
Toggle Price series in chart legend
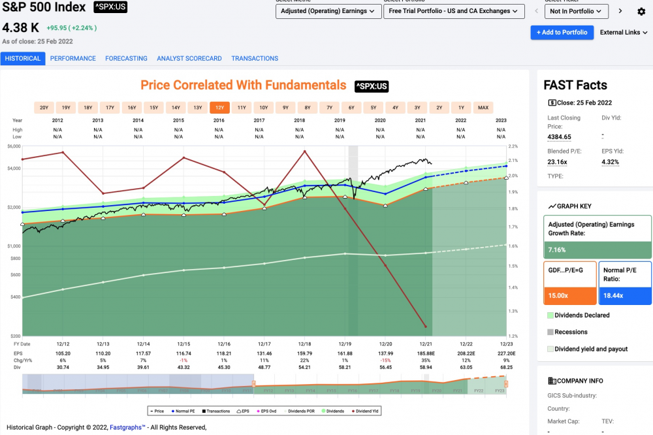157,411
